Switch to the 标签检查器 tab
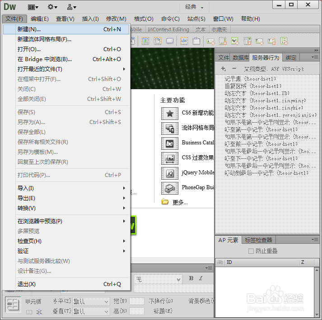 258,240
